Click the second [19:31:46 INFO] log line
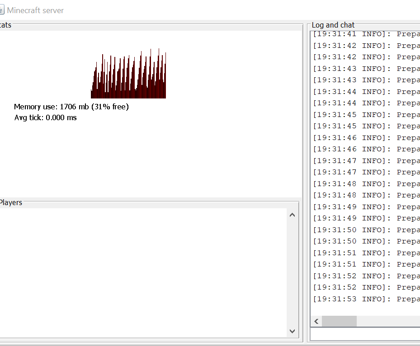Image resolution: width=420 pixels, height=346 pixels. (367, 149)
